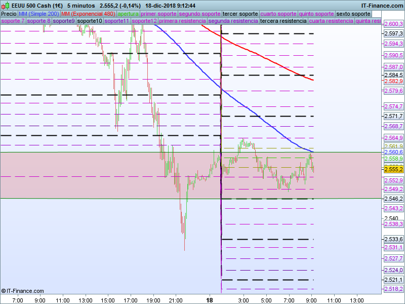
Task: Click the red EMA value 2.582,9
Action: [x=393, y=81]
